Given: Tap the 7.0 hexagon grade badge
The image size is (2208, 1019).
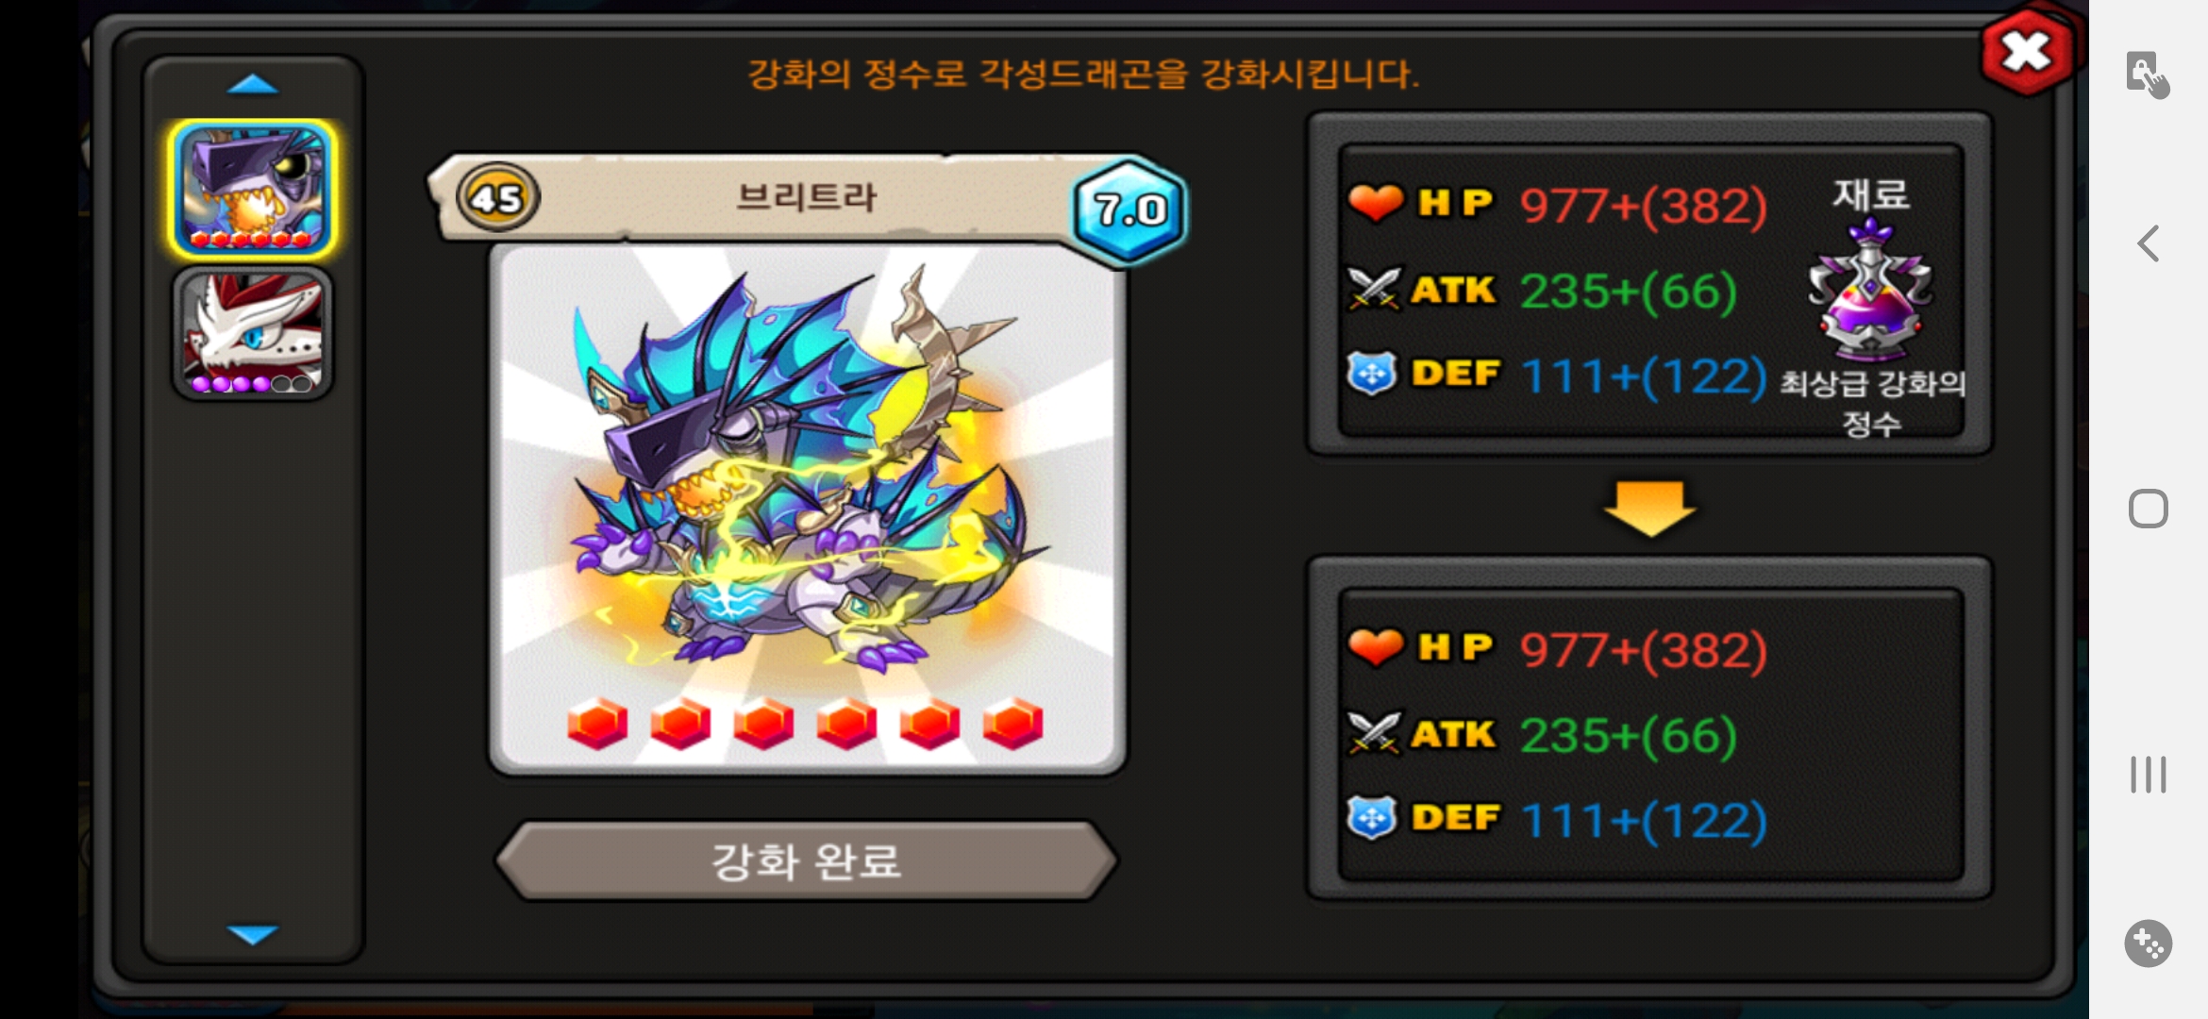Looking at the screenshot, I should pos(1129,209).
